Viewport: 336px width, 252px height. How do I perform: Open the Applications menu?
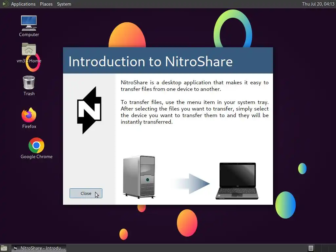(23, 4)
